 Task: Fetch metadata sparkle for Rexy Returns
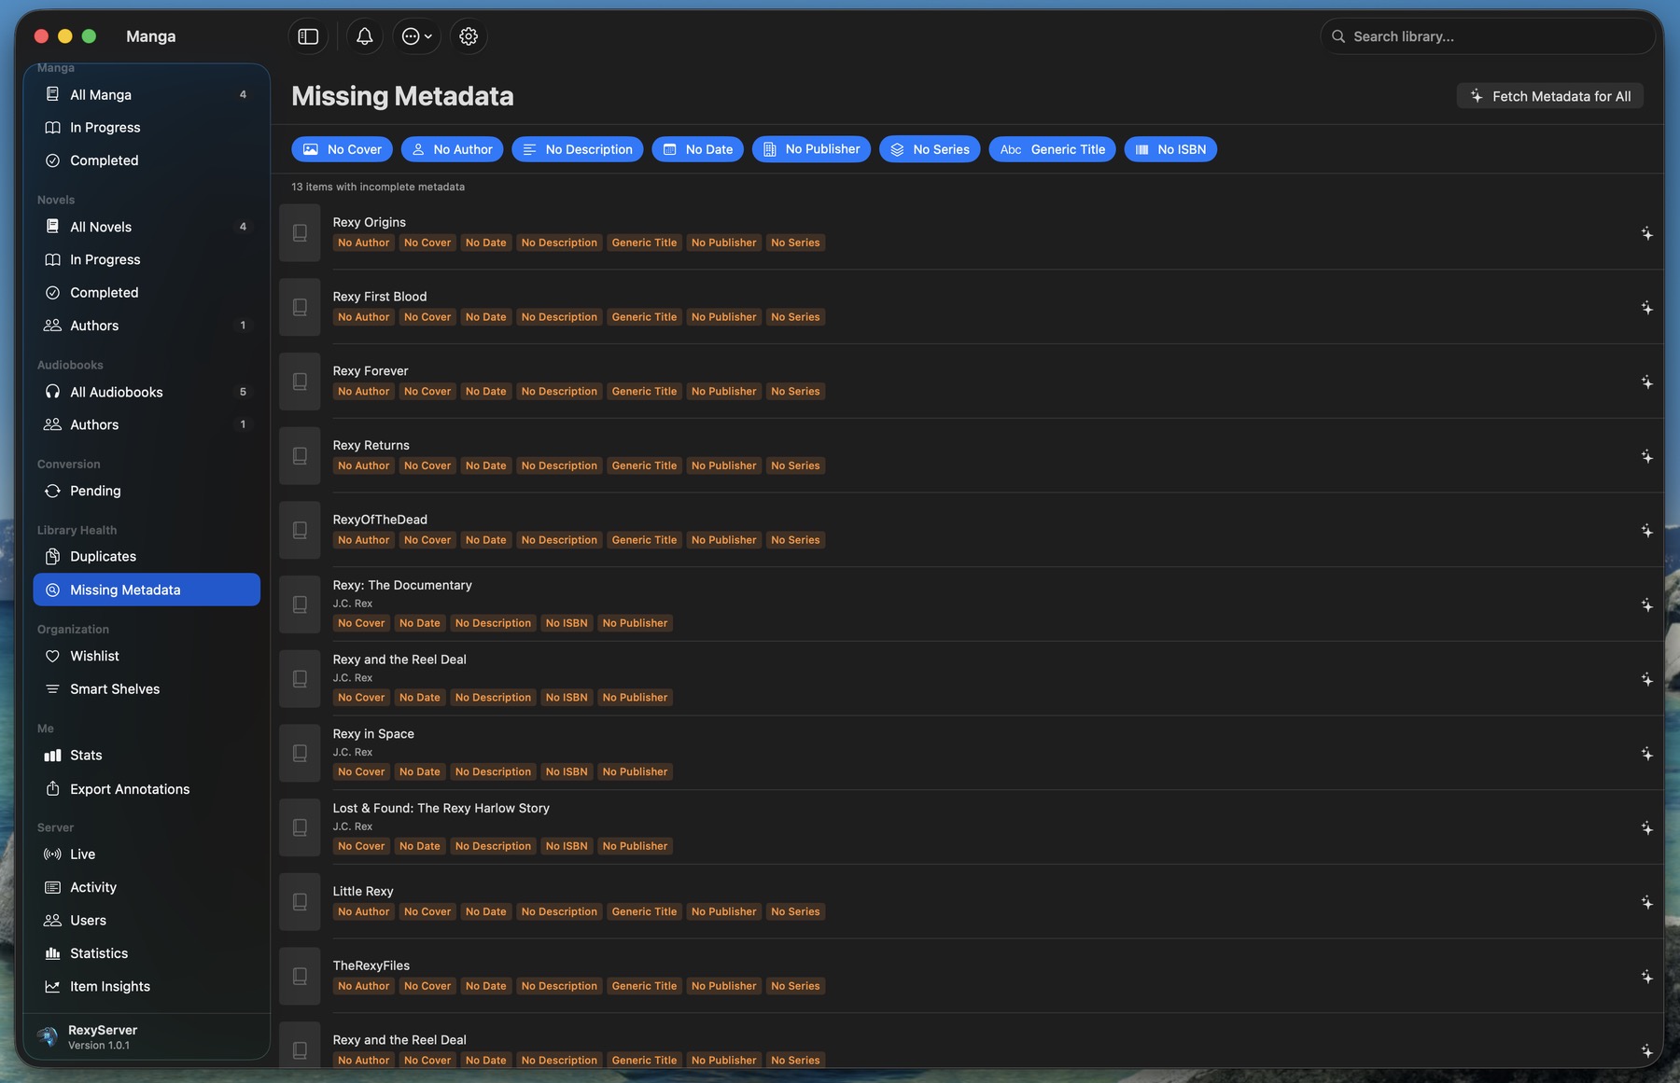point(1646,456)
